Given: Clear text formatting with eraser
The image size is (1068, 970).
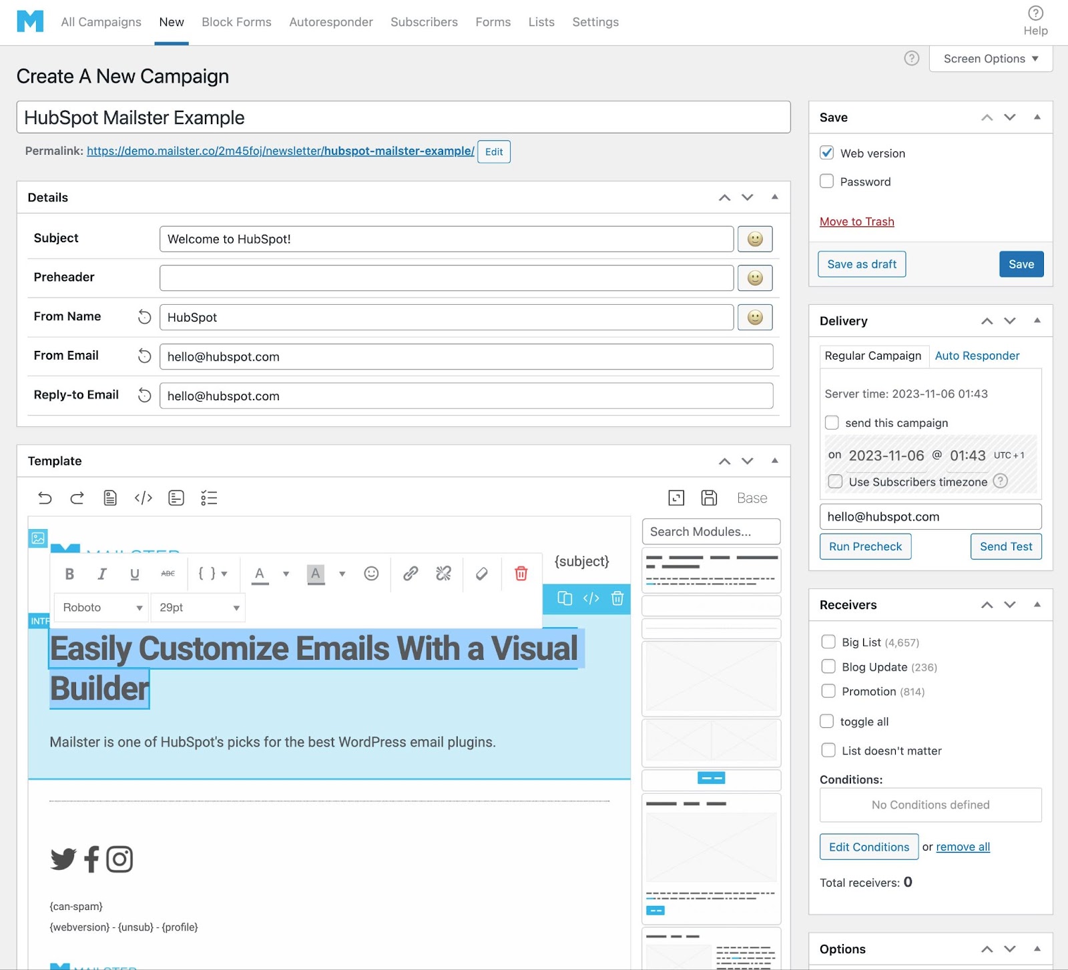Looking at the screenshot, I should pos(482,574).
